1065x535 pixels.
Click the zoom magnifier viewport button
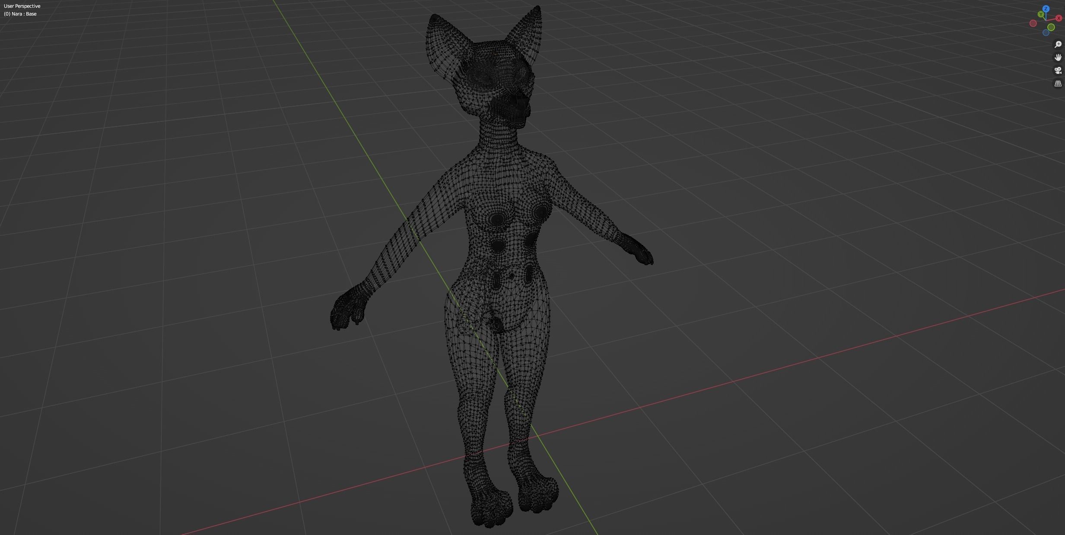coord(1058,44)
